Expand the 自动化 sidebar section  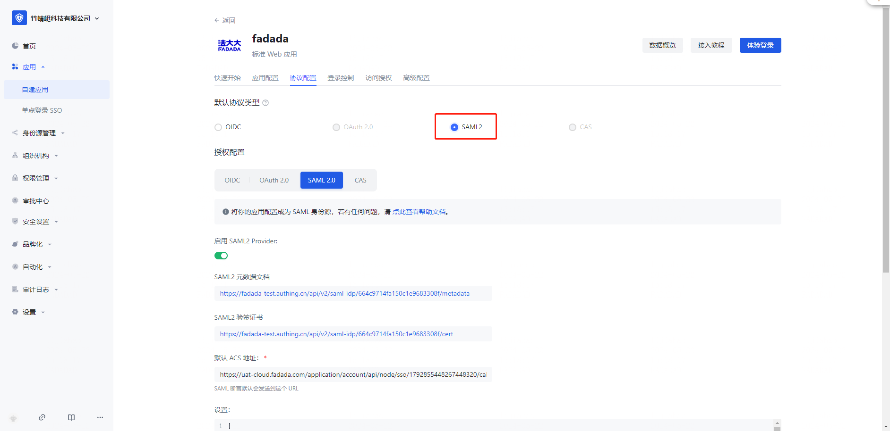50,267
